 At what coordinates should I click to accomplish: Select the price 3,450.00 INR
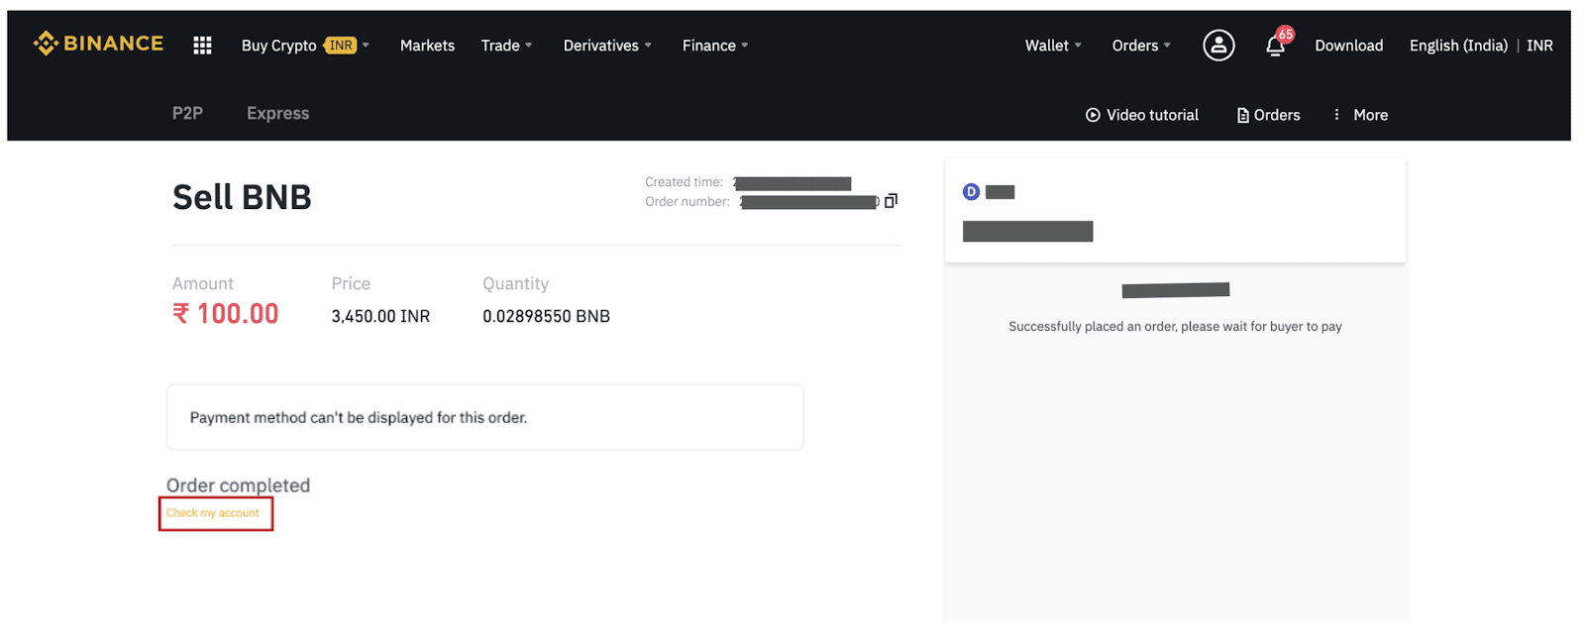[380, 316]
